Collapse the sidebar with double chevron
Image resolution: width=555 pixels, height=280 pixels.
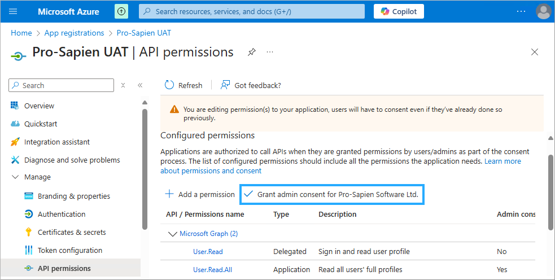point(140,85)
